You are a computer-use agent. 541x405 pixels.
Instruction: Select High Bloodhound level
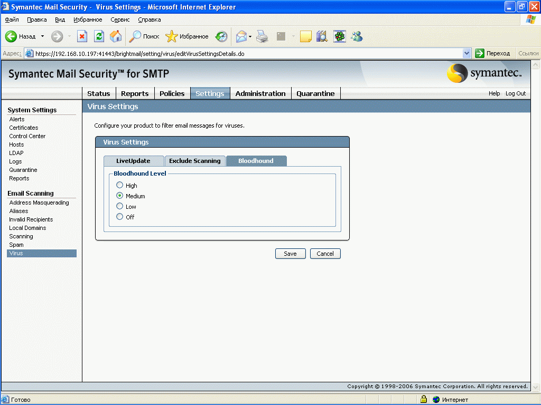(x=120, y=185)
